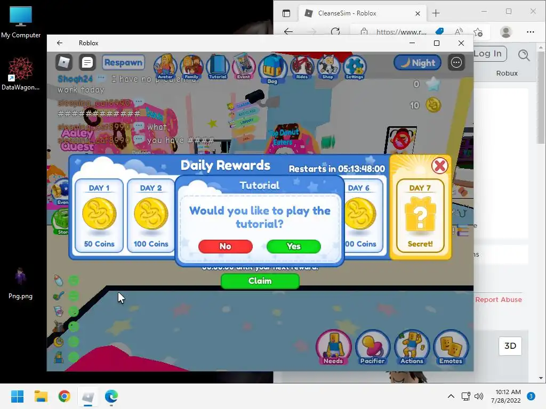Open the Windows Start menu
Image resolution: width=546 pixels, height=409 pixels.
tap(17, 396)
